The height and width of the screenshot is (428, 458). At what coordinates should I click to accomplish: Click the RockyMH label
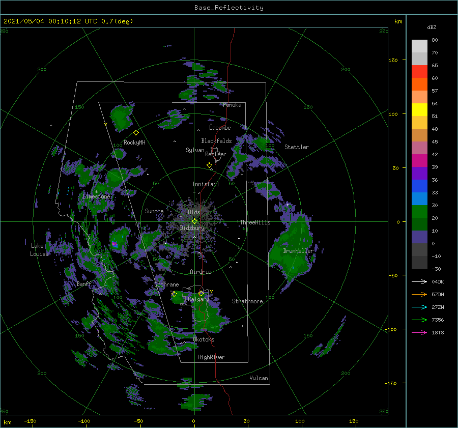[134, 142]
